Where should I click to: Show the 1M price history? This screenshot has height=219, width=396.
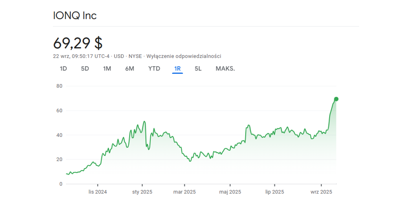pos(107,69)
